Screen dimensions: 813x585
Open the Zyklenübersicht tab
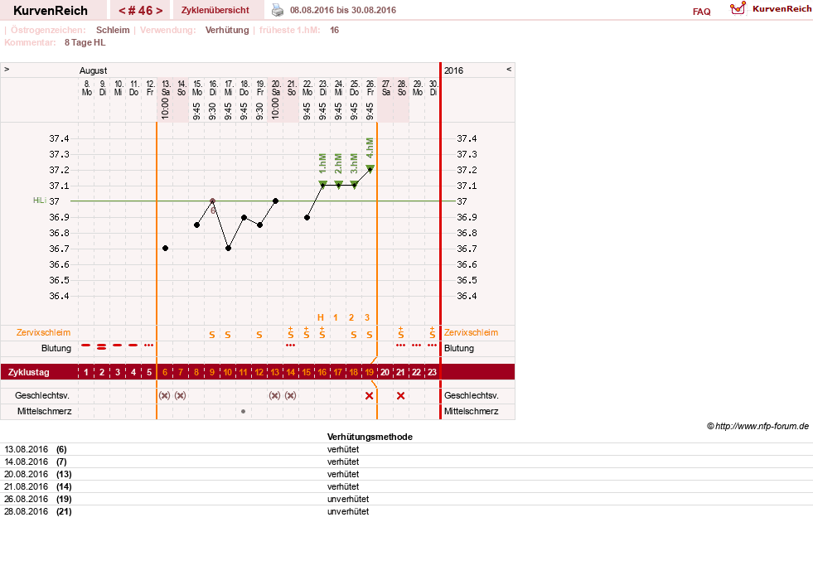click(x=215, y=10)
